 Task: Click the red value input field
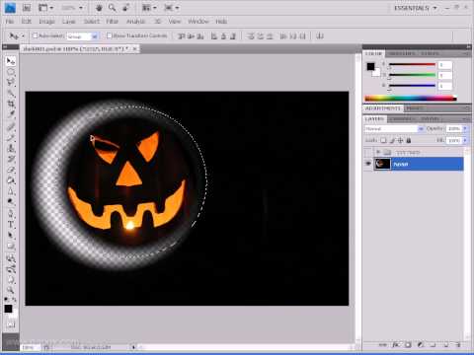445,65
